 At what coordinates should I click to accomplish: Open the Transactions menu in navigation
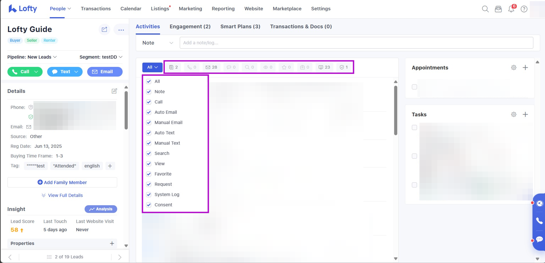click(x=95, y=9)
